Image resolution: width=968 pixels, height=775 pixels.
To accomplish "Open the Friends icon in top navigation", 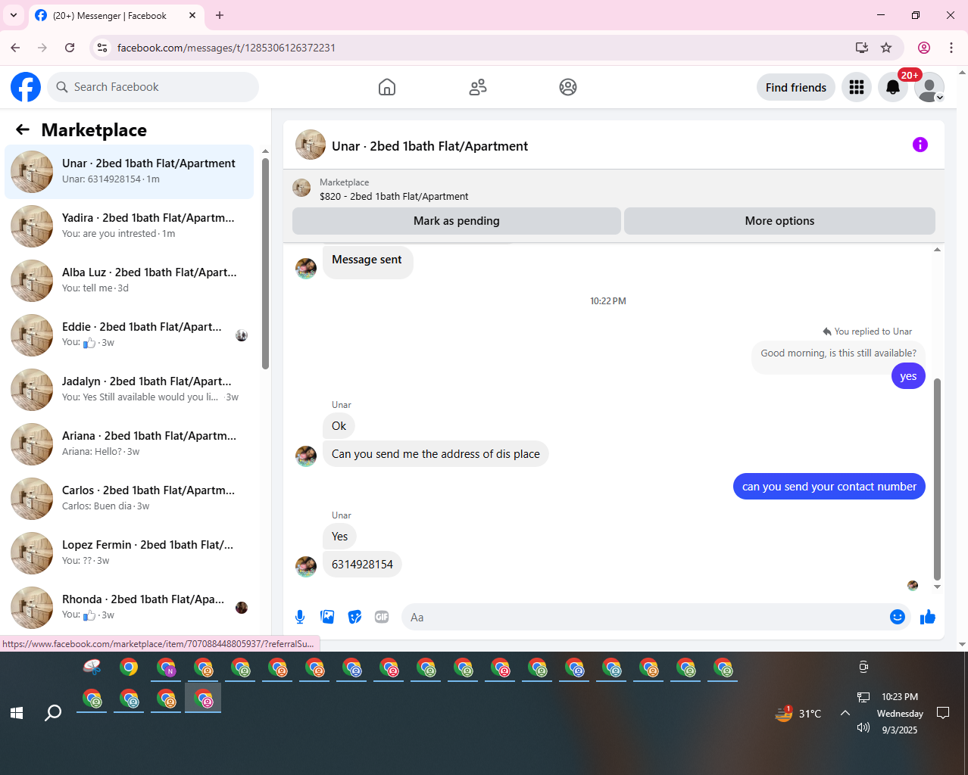I will point(478,87).
